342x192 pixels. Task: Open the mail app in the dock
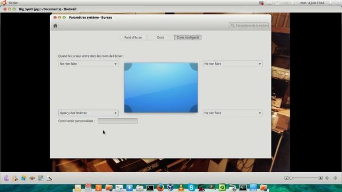pyautogui.click(x=77, y=188)
